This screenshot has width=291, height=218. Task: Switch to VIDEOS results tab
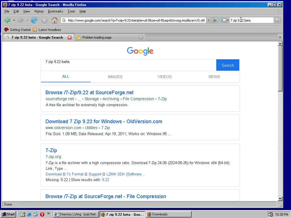click(x=165, y=77)
